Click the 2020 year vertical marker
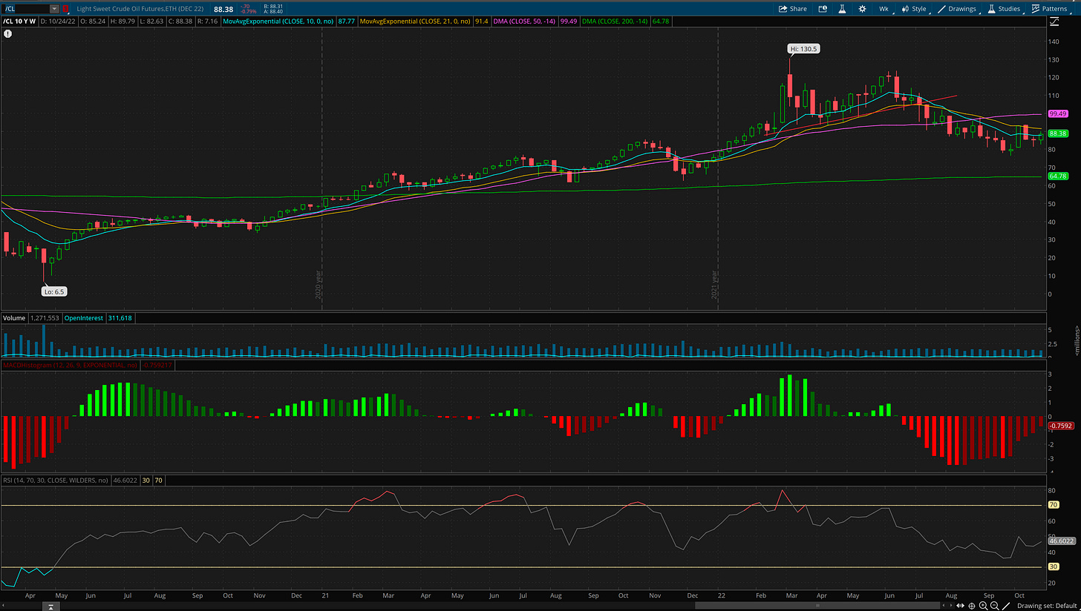The width and height of the screenshot is (1081, 611). point(317,284)
